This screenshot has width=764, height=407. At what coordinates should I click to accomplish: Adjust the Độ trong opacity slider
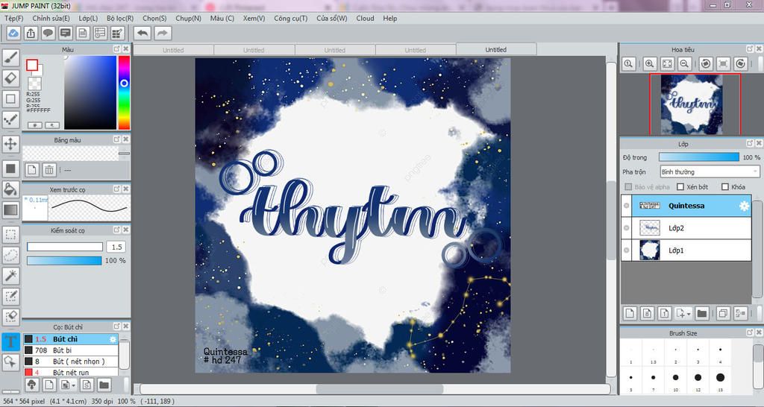[698, 157]
